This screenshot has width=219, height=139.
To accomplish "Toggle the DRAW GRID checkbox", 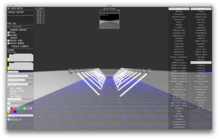I will pos(8,41).
